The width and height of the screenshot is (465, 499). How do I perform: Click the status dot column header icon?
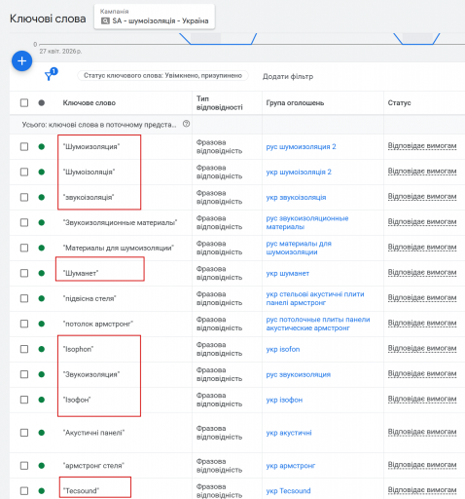pos(42,103)
